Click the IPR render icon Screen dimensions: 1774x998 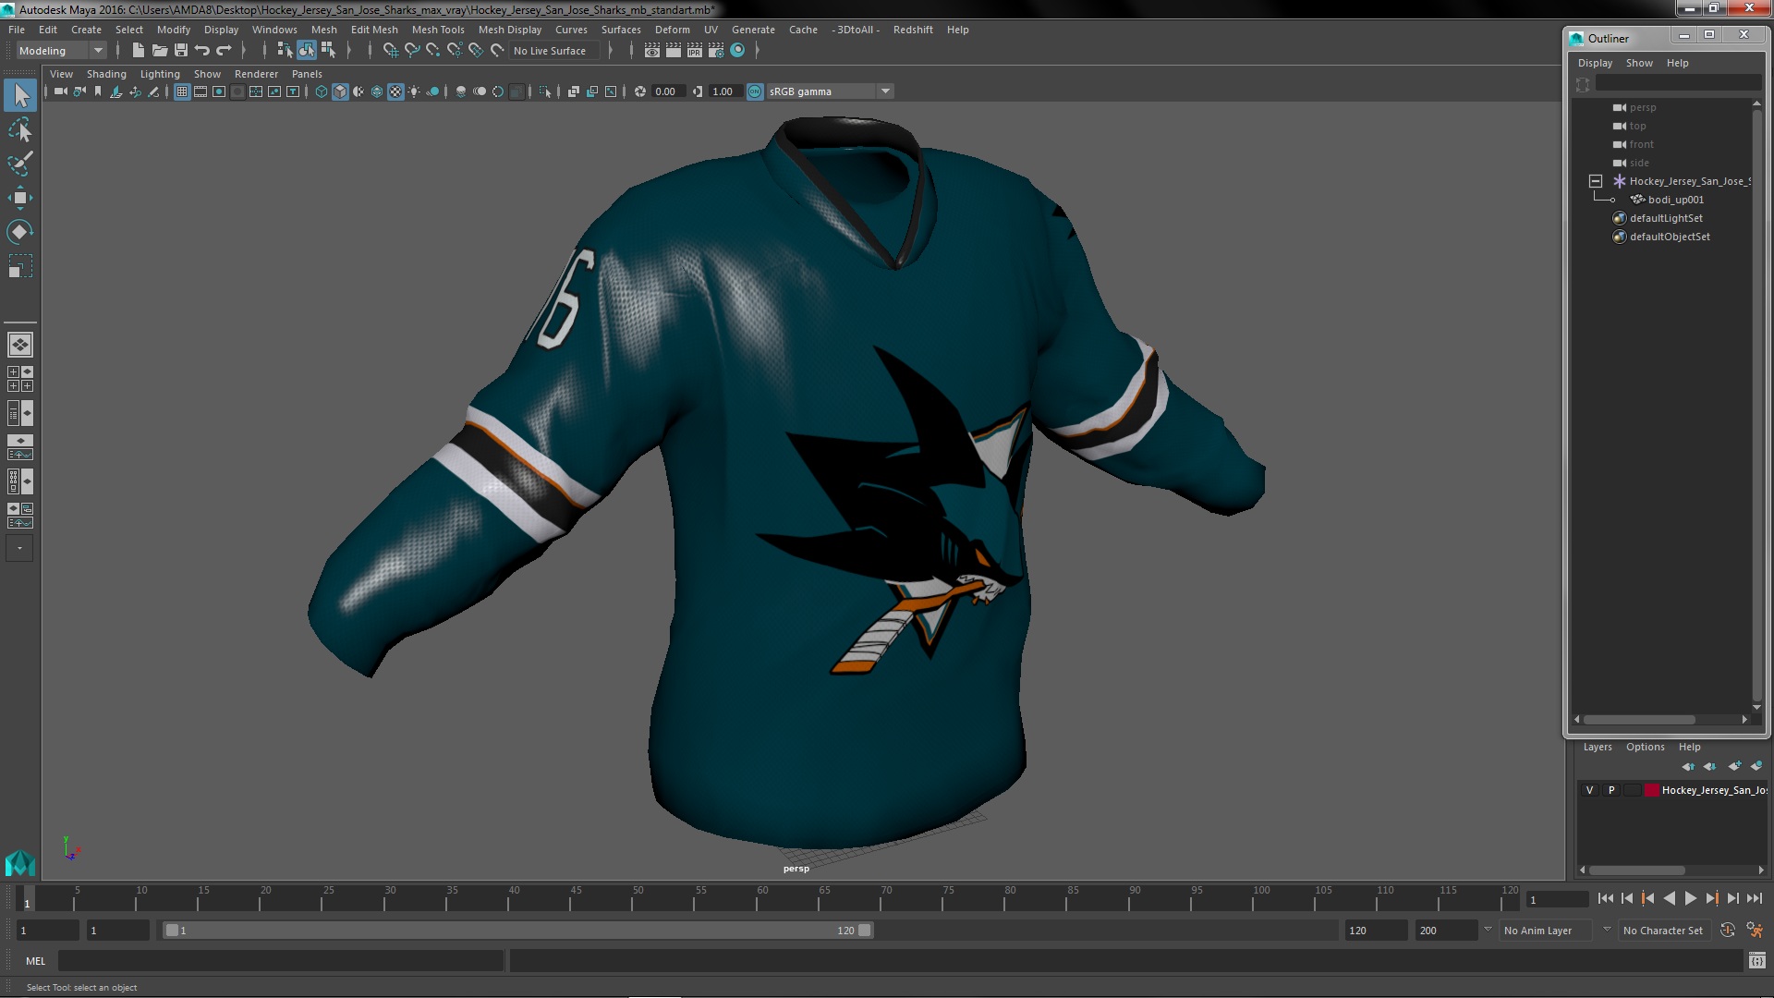[695, 51]
